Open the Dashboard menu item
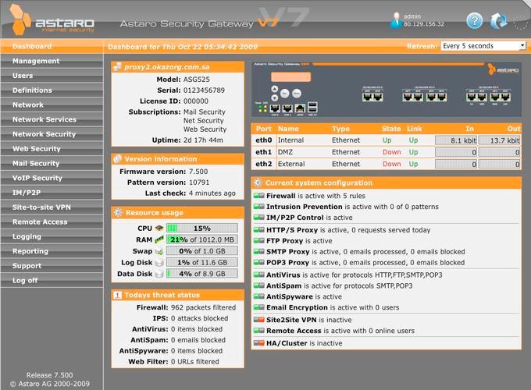 pos(52,46)
